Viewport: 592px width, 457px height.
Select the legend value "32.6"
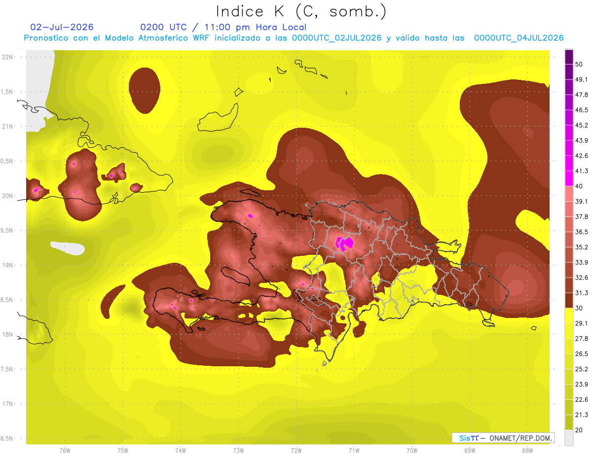582,278
